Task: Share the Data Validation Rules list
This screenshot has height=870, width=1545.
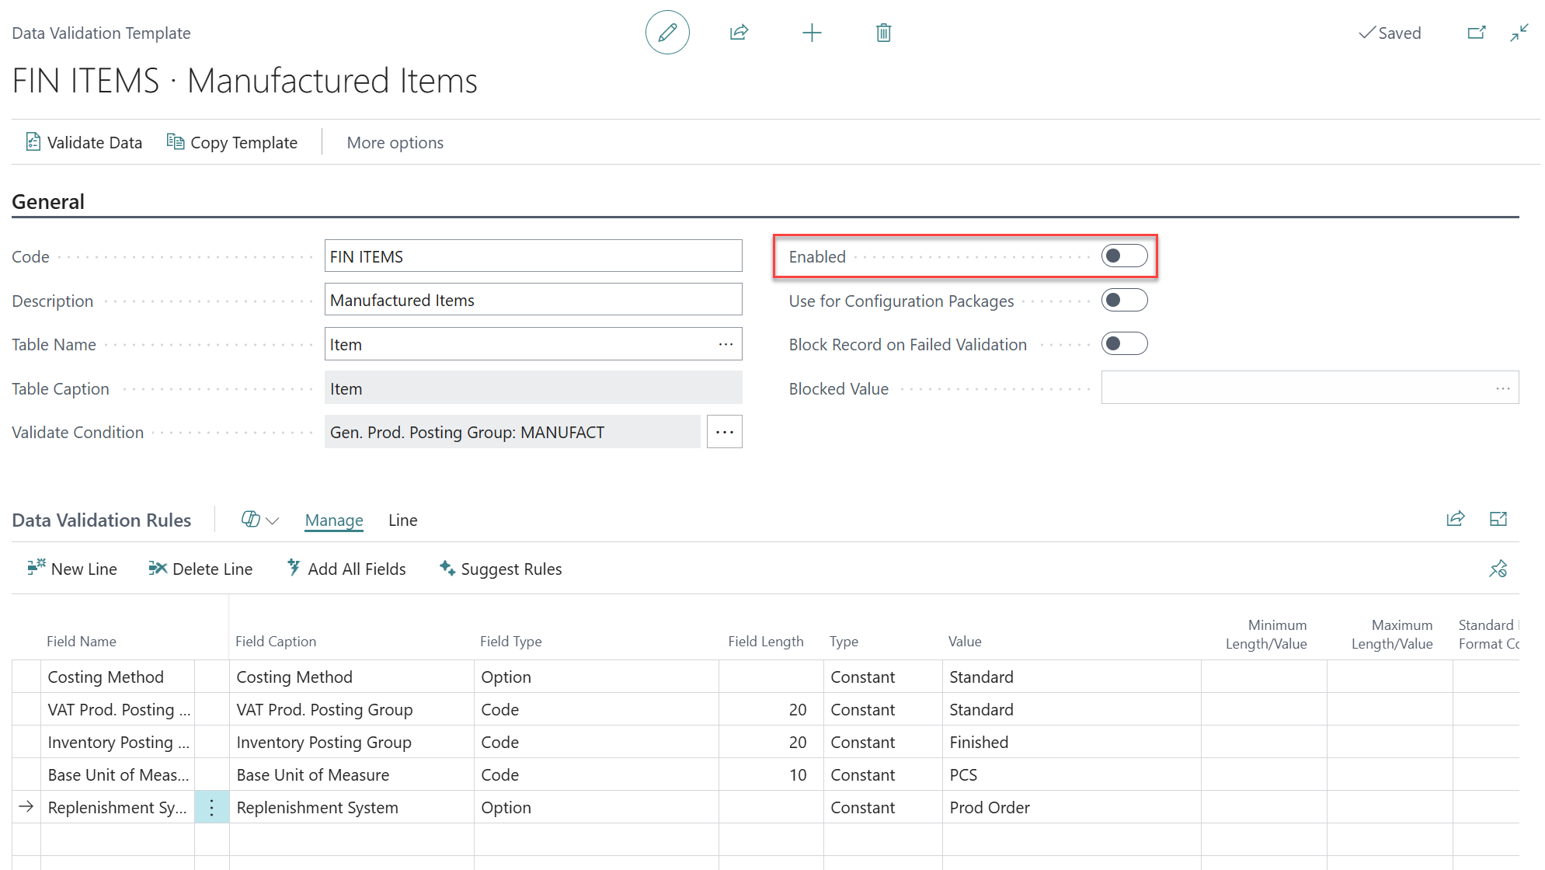Action: coord(1455,519)
